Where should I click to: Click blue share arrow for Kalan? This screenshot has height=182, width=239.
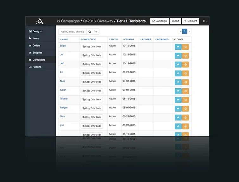coord(178,91)
